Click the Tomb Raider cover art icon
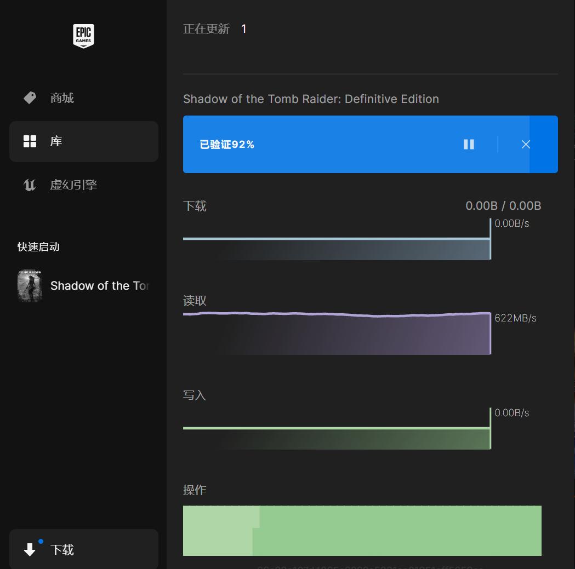The width and height of the screenshot is (575, 569). (30, 285)
